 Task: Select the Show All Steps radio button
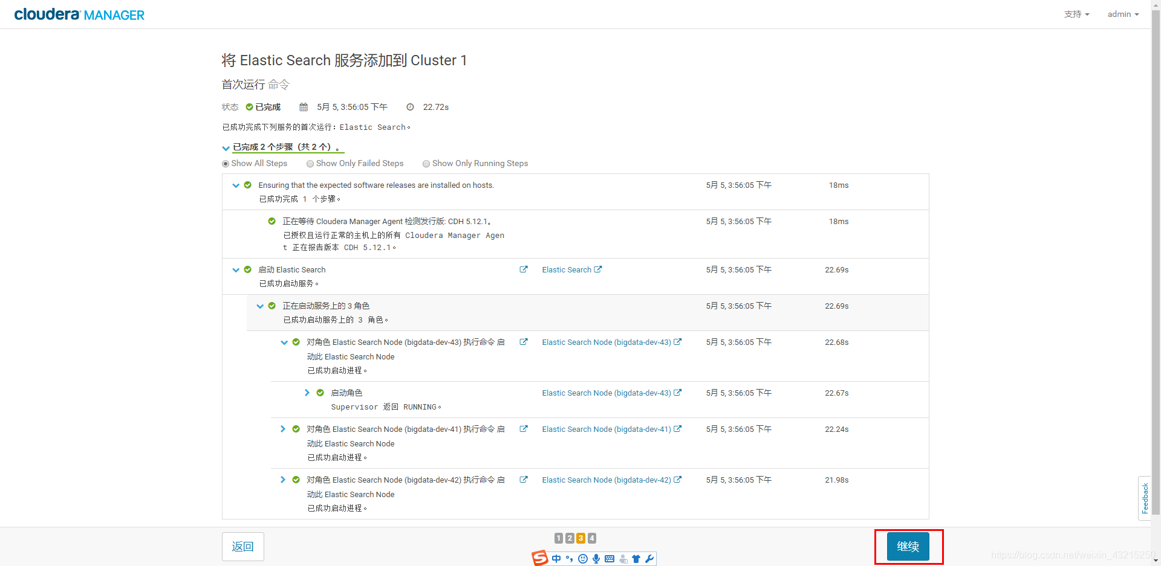pos(226,164)
